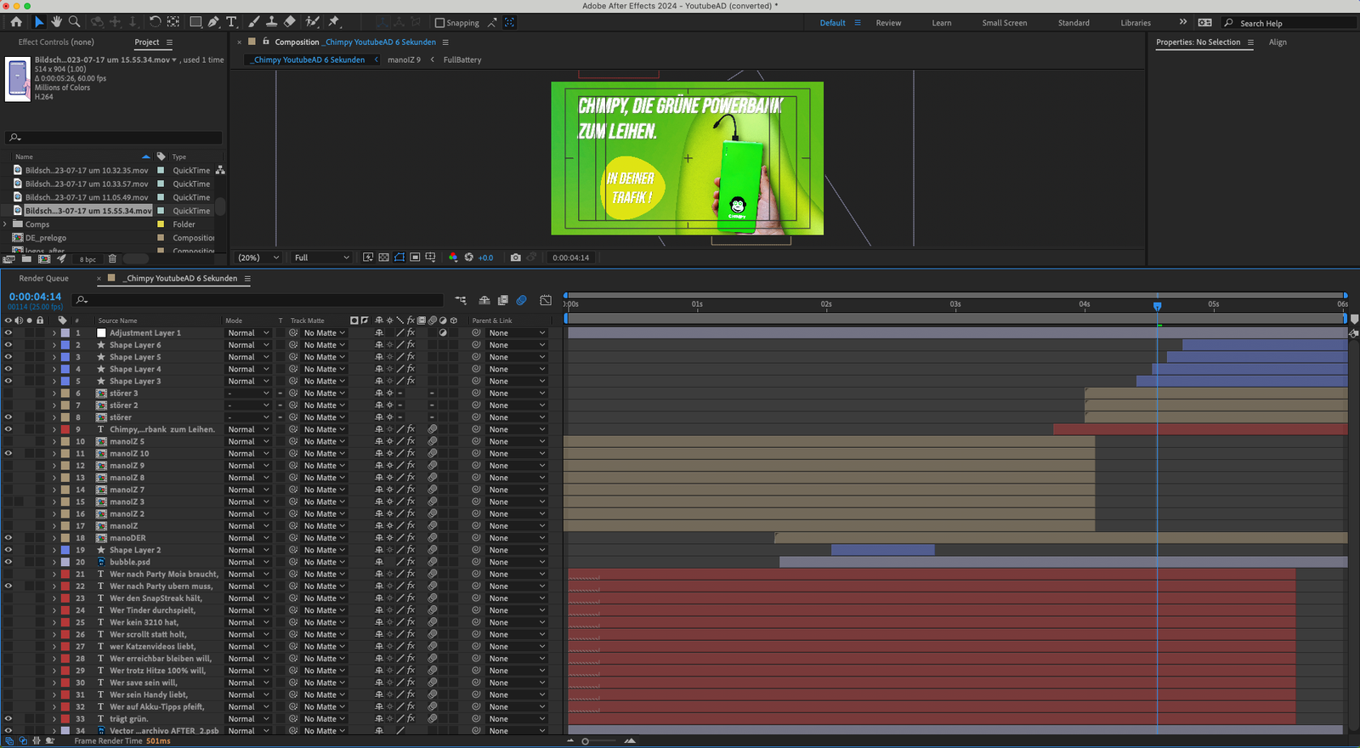Toggle visibility of bubble.psd layer
This screenshot has height=748, width=1360.
point(8,562)
